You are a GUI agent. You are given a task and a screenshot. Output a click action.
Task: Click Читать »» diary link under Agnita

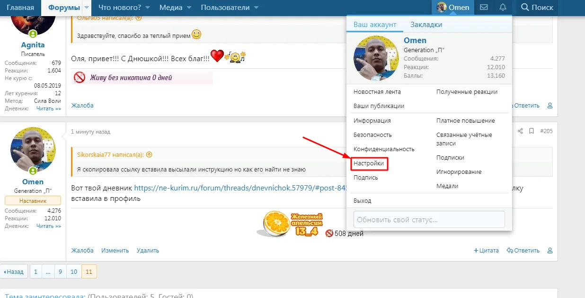click(49, 108)
